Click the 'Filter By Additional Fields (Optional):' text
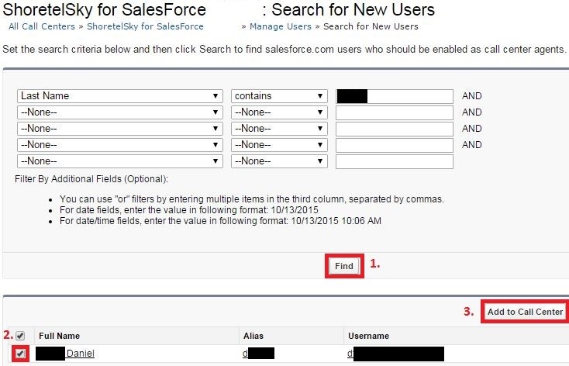The image size is (569, 366). tap(91, 179)
